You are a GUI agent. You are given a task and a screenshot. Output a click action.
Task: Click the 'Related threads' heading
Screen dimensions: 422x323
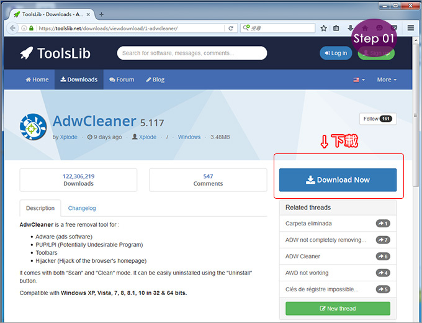(x=308, y=207)
